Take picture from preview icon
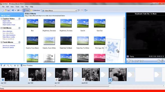 pos(162,61)
